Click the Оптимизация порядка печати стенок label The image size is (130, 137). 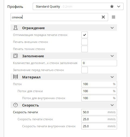click(40, 35)
